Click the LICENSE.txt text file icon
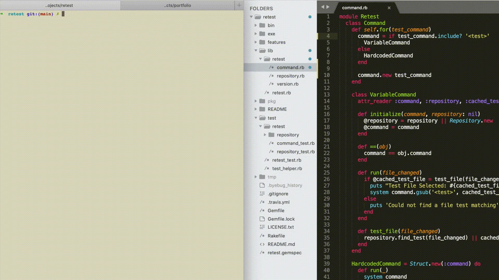The height and width of the screenshot is (280, 499). pyautogui.click(x=262, y=227)
